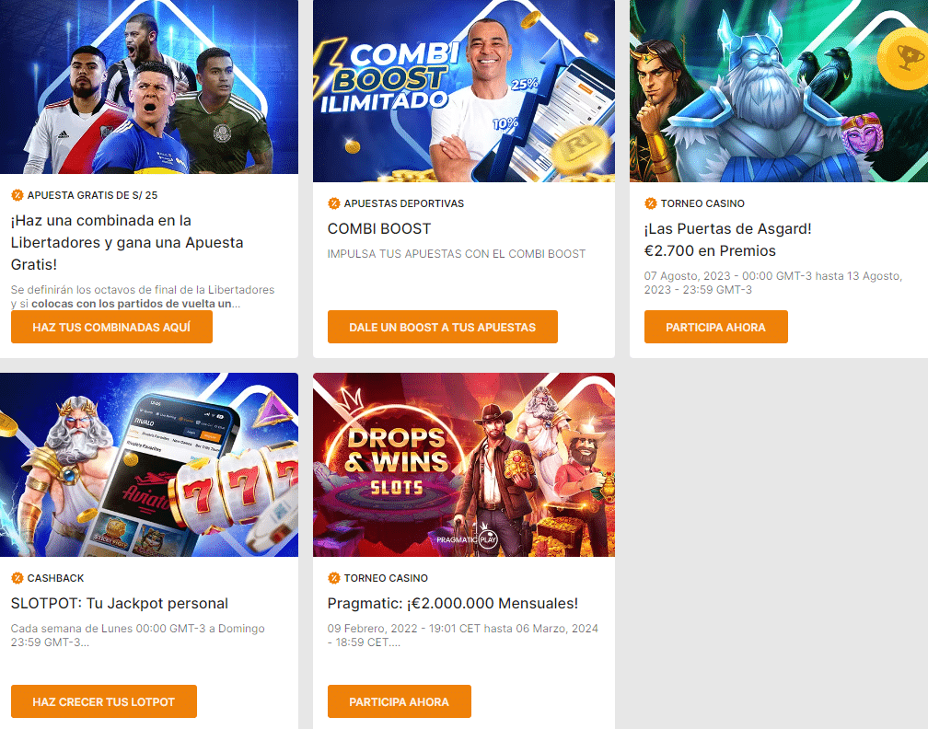Open the Asgard tournament banner image
Image resolution: width=928 pixels, height=729 pixels.
tap(779, 90)
